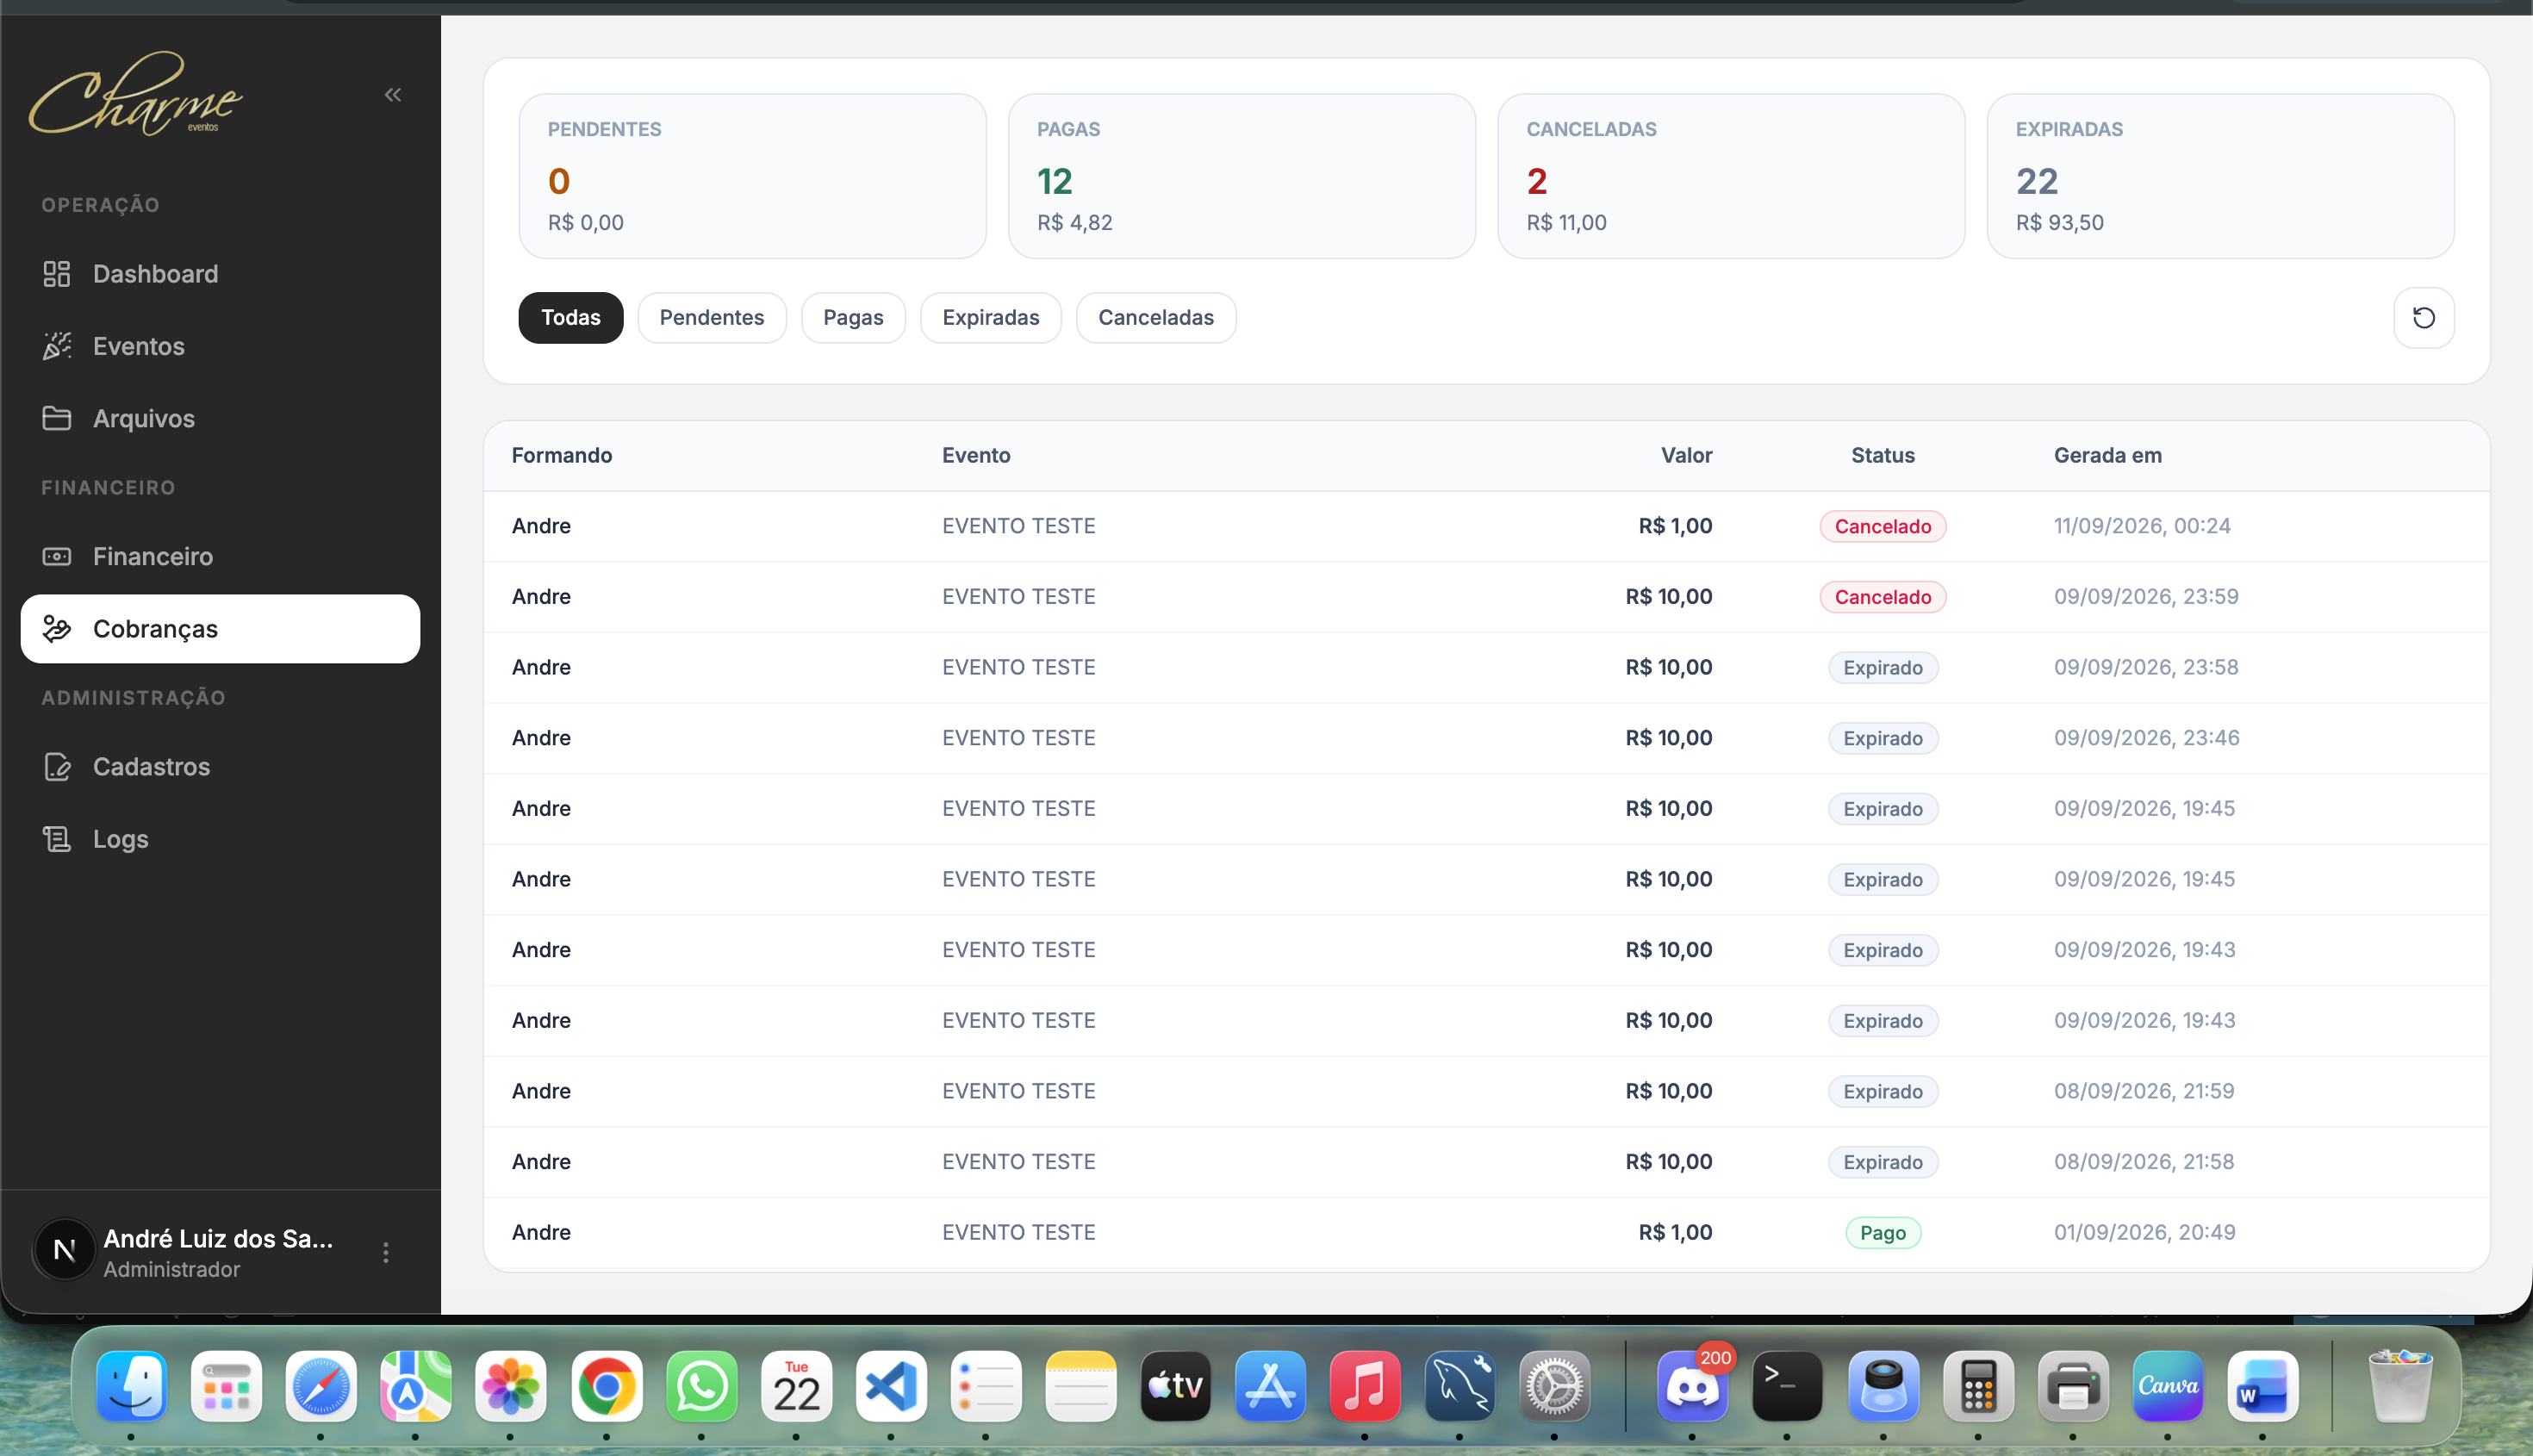Filter by Pagas tab
Screen dimensions: 2533x1456
coord(853,318)
